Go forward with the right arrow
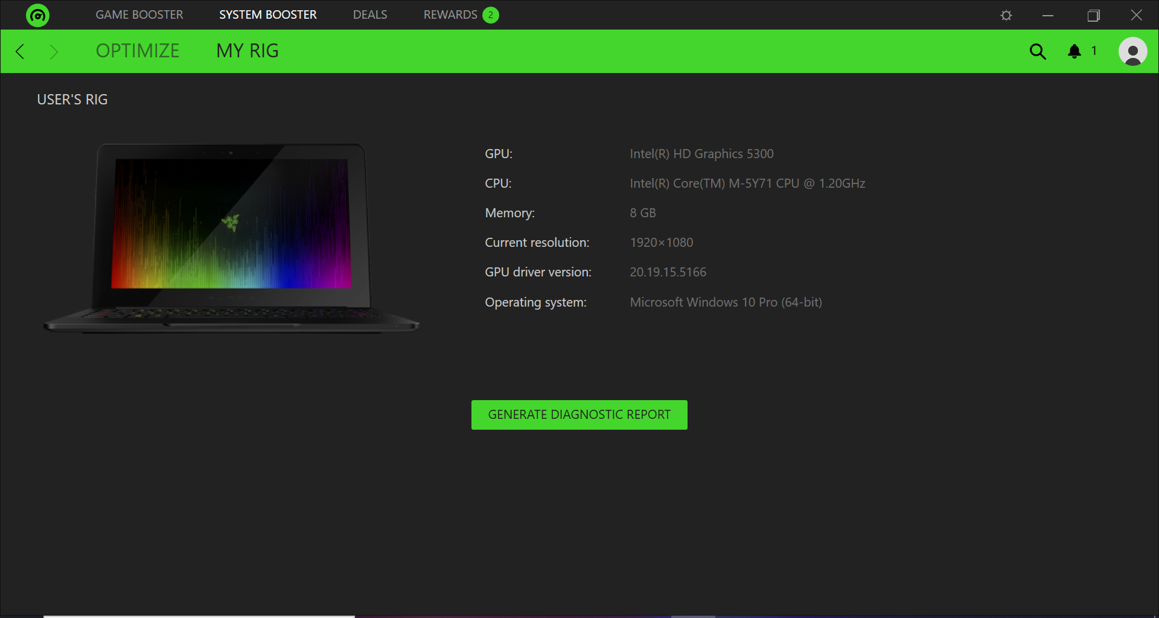 pyautogui.click(x=54, y=51)
